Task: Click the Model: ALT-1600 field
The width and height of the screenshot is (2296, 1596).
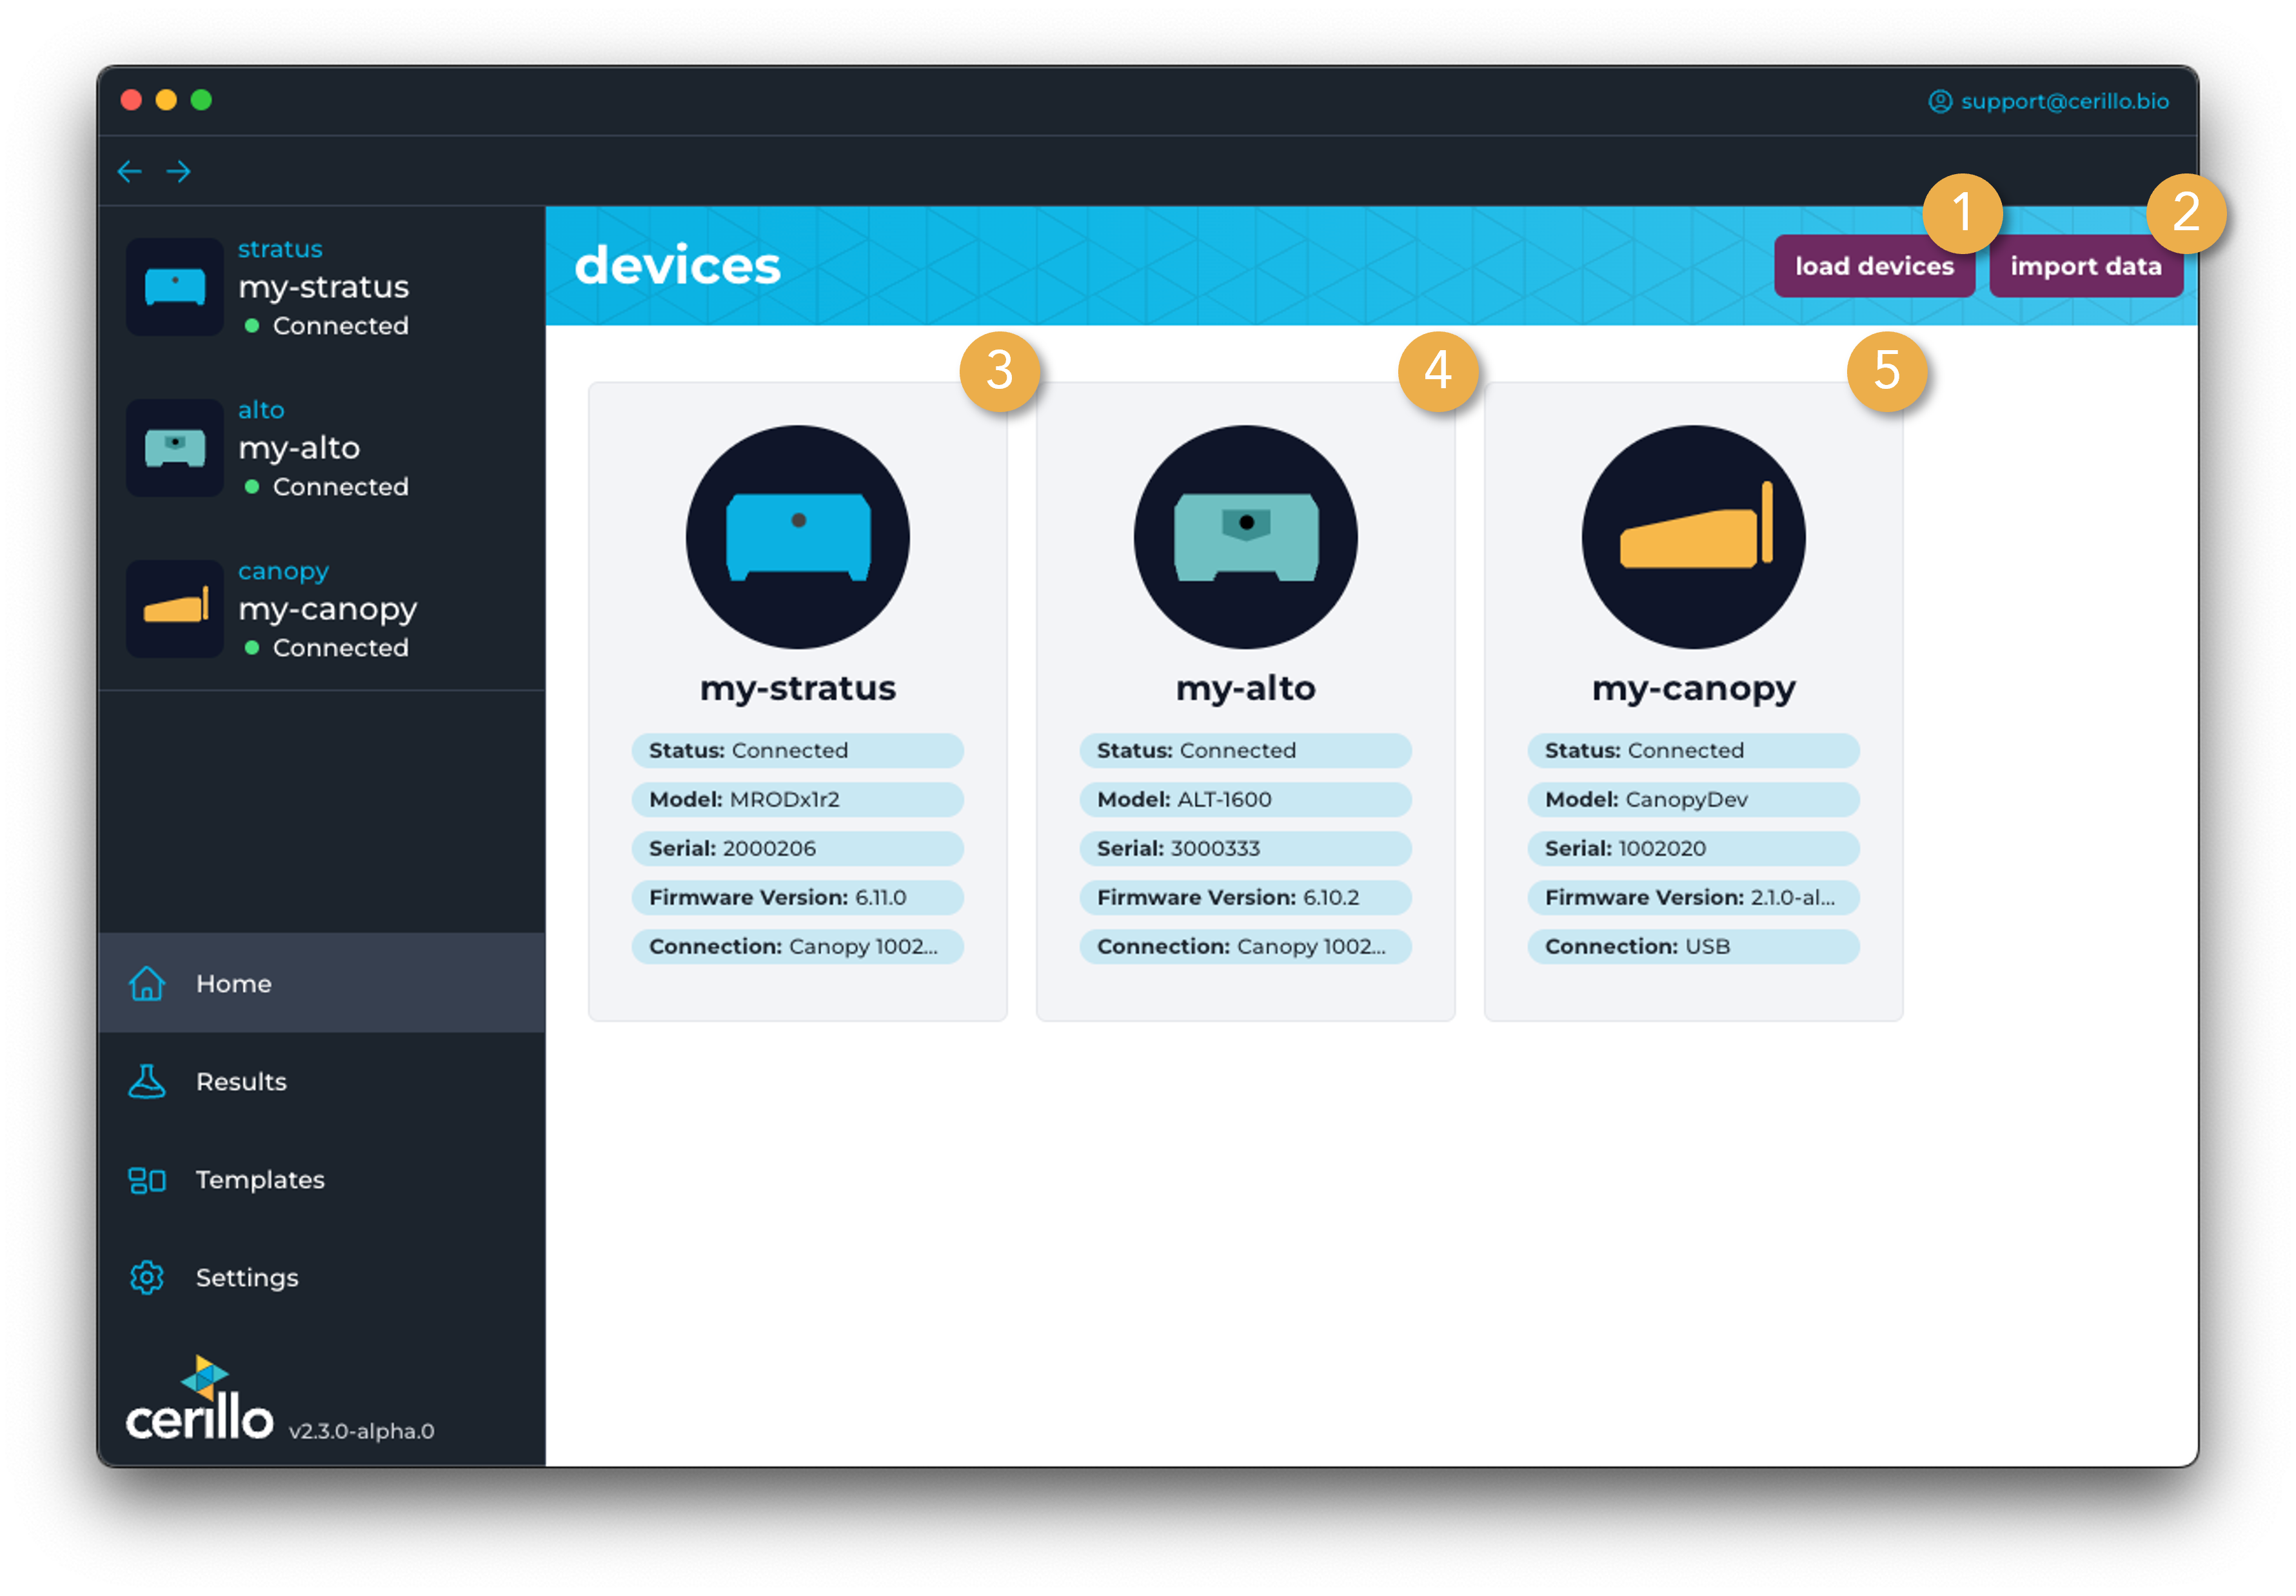Action: pos(1246,800)
